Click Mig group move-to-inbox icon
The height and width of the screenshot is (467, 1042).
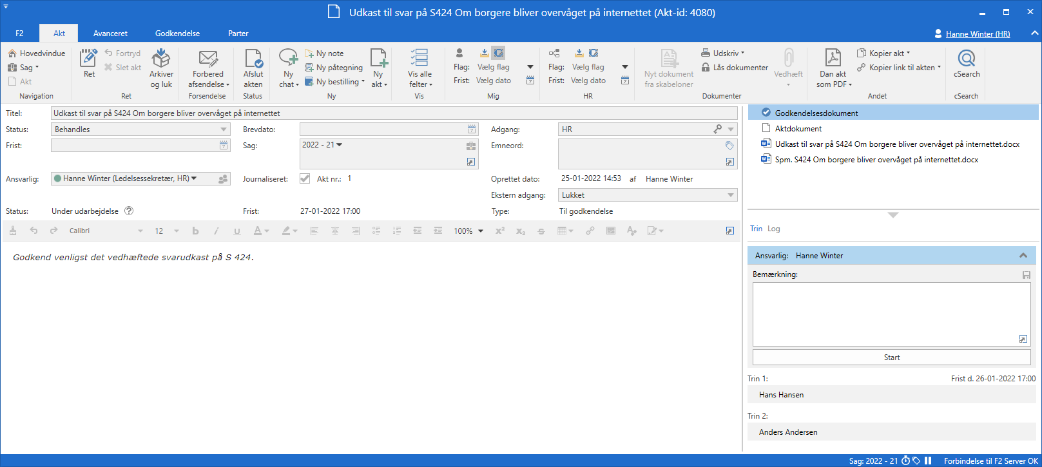click(x=484, y=53)
